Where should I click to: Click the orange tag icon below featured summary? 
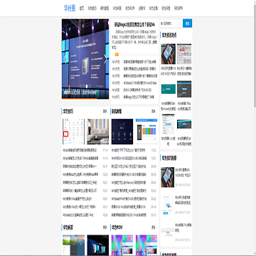pyautogui.click(x=117, y=55)
